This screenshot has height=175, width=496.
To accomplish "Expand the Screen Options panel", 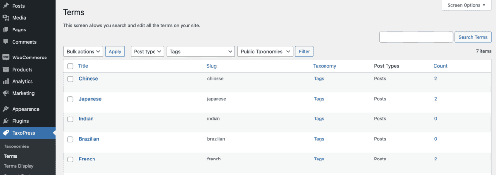I will [466, 5].
